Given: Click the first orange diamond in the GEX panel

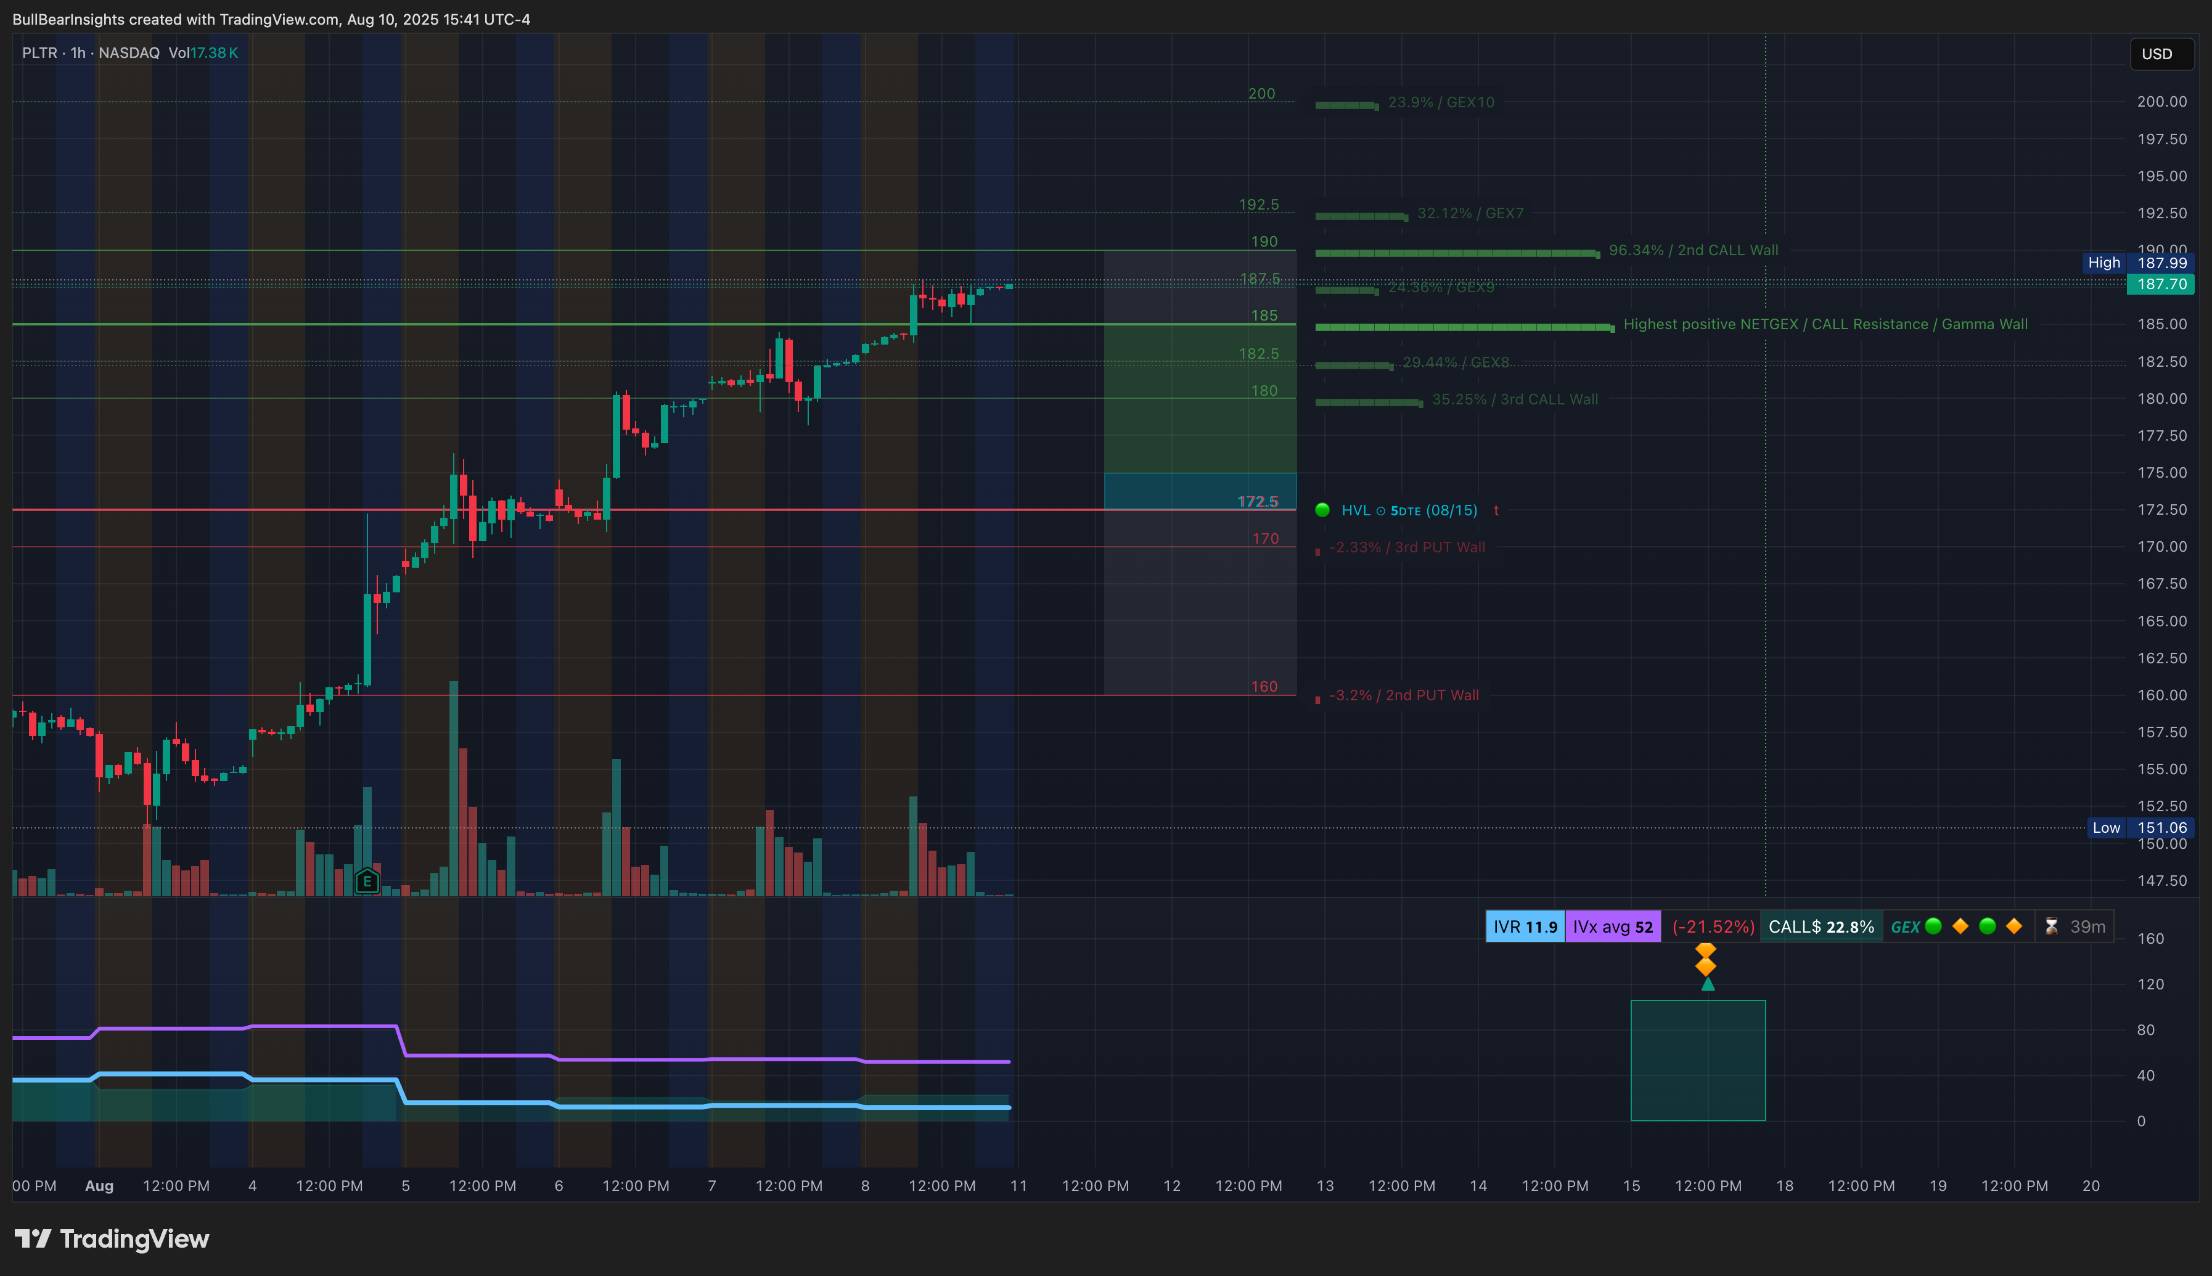Looking at the screenshot, I should [1960, 926].
